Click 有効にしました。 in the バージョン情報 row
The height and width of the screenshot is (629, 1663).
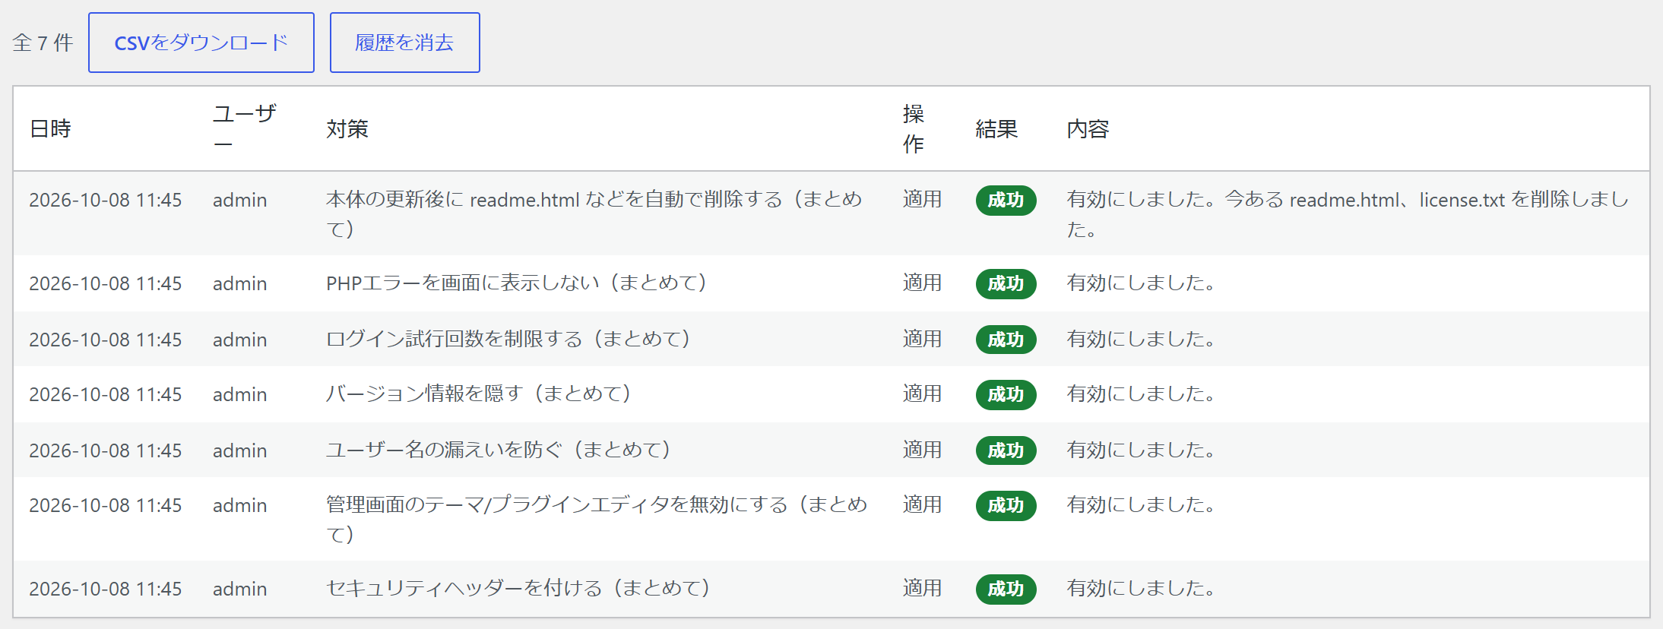point(1142,394)
